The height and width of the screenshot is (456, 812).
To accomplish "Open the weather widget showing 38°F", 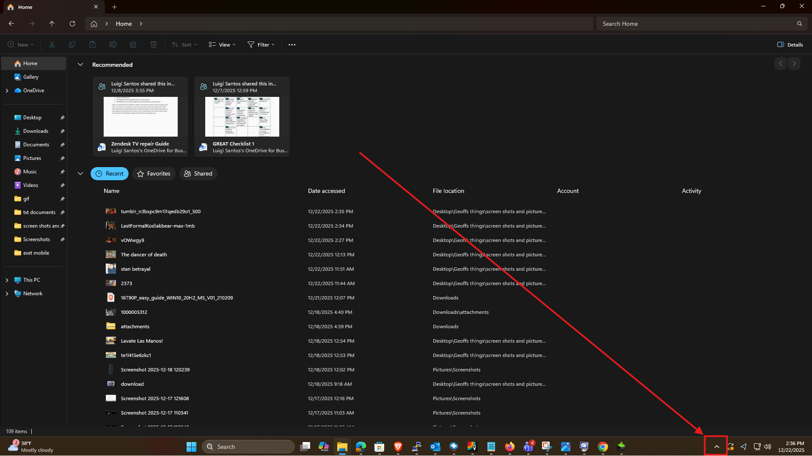I will tap(30, 447).
